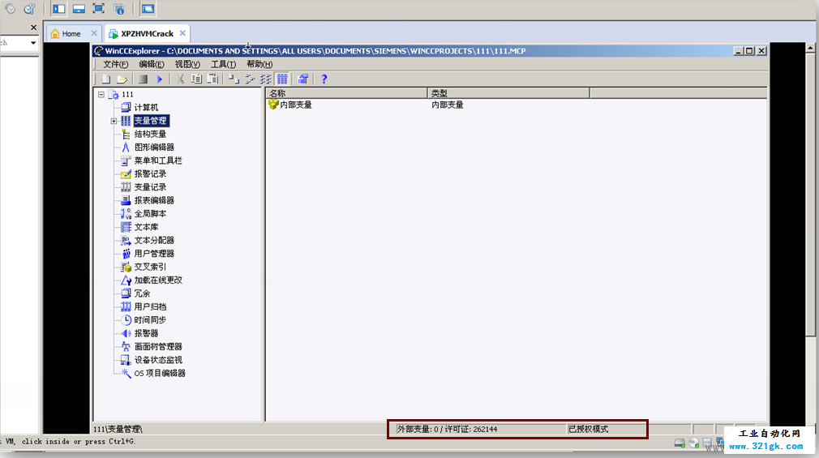Select OS 项目编辑器 tree item
This screenshot has height=458, width=819.
[160, 374]
